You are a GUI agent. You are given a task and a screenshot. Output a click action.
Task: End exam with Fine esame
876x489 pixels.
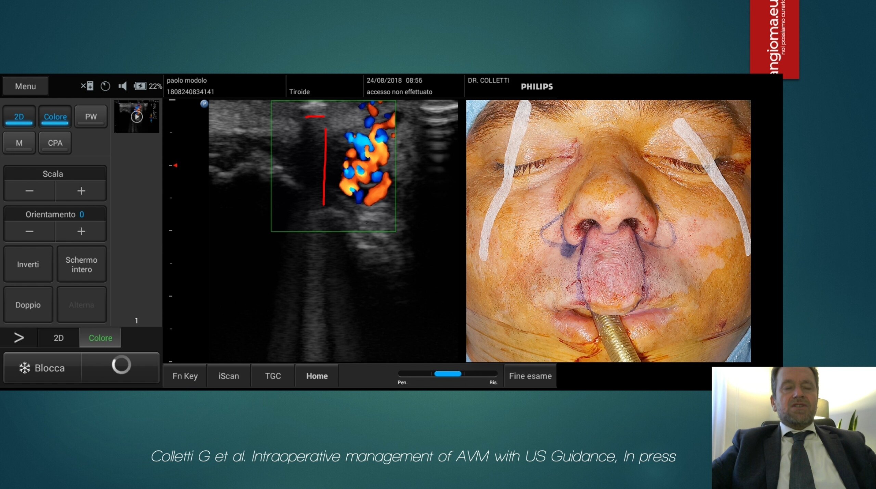(x=530, y=376)
